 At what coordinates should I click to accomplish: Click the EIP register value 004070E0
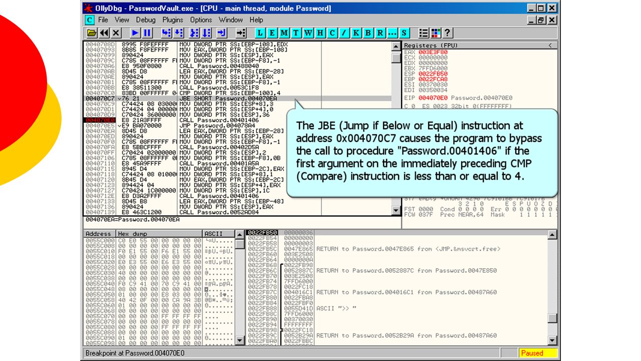[433, 98]
